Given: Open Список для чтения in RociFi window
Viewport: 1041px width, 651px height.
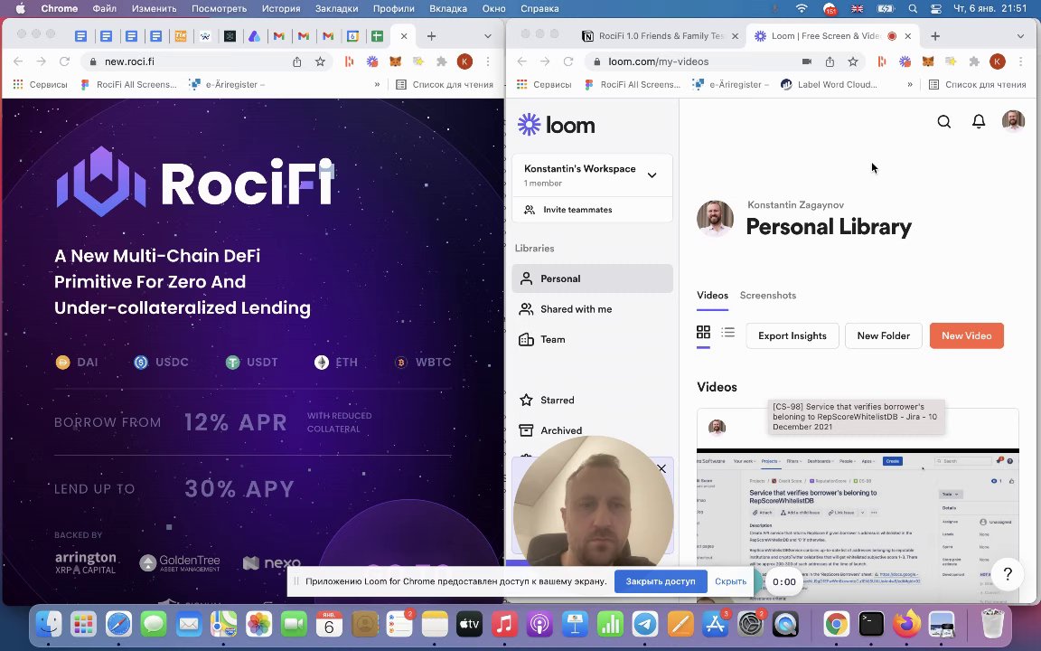Looking at the screenshot, I should (x=445, y=84).
